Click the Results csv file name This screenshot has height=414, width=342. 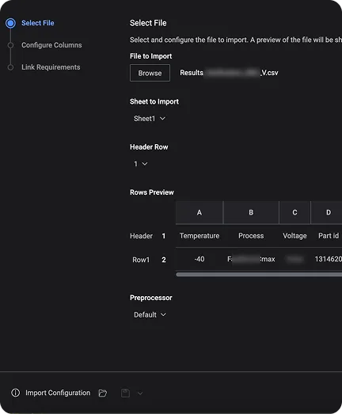point(229,73)
